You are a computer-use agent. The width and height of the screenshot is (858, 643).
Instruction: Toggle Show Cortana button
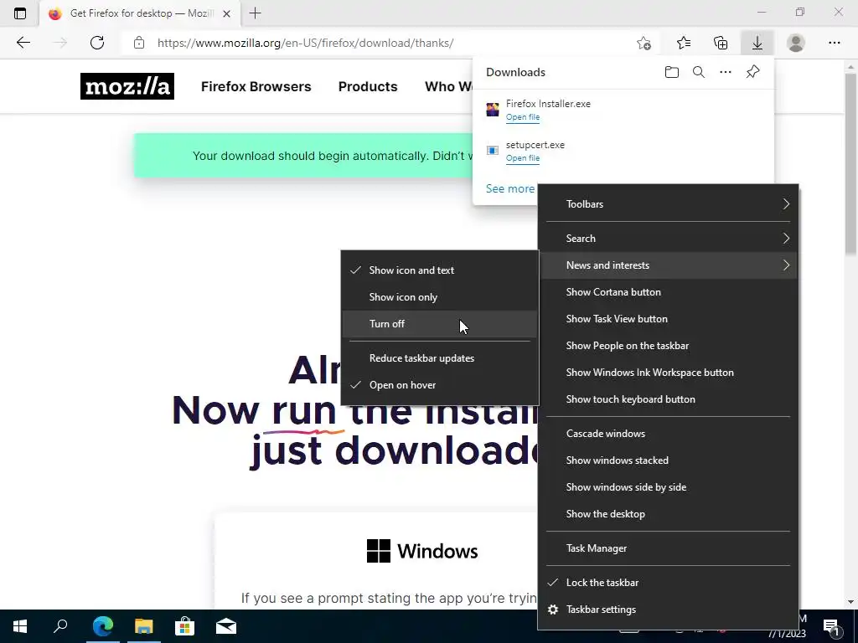tap(668, 292)
